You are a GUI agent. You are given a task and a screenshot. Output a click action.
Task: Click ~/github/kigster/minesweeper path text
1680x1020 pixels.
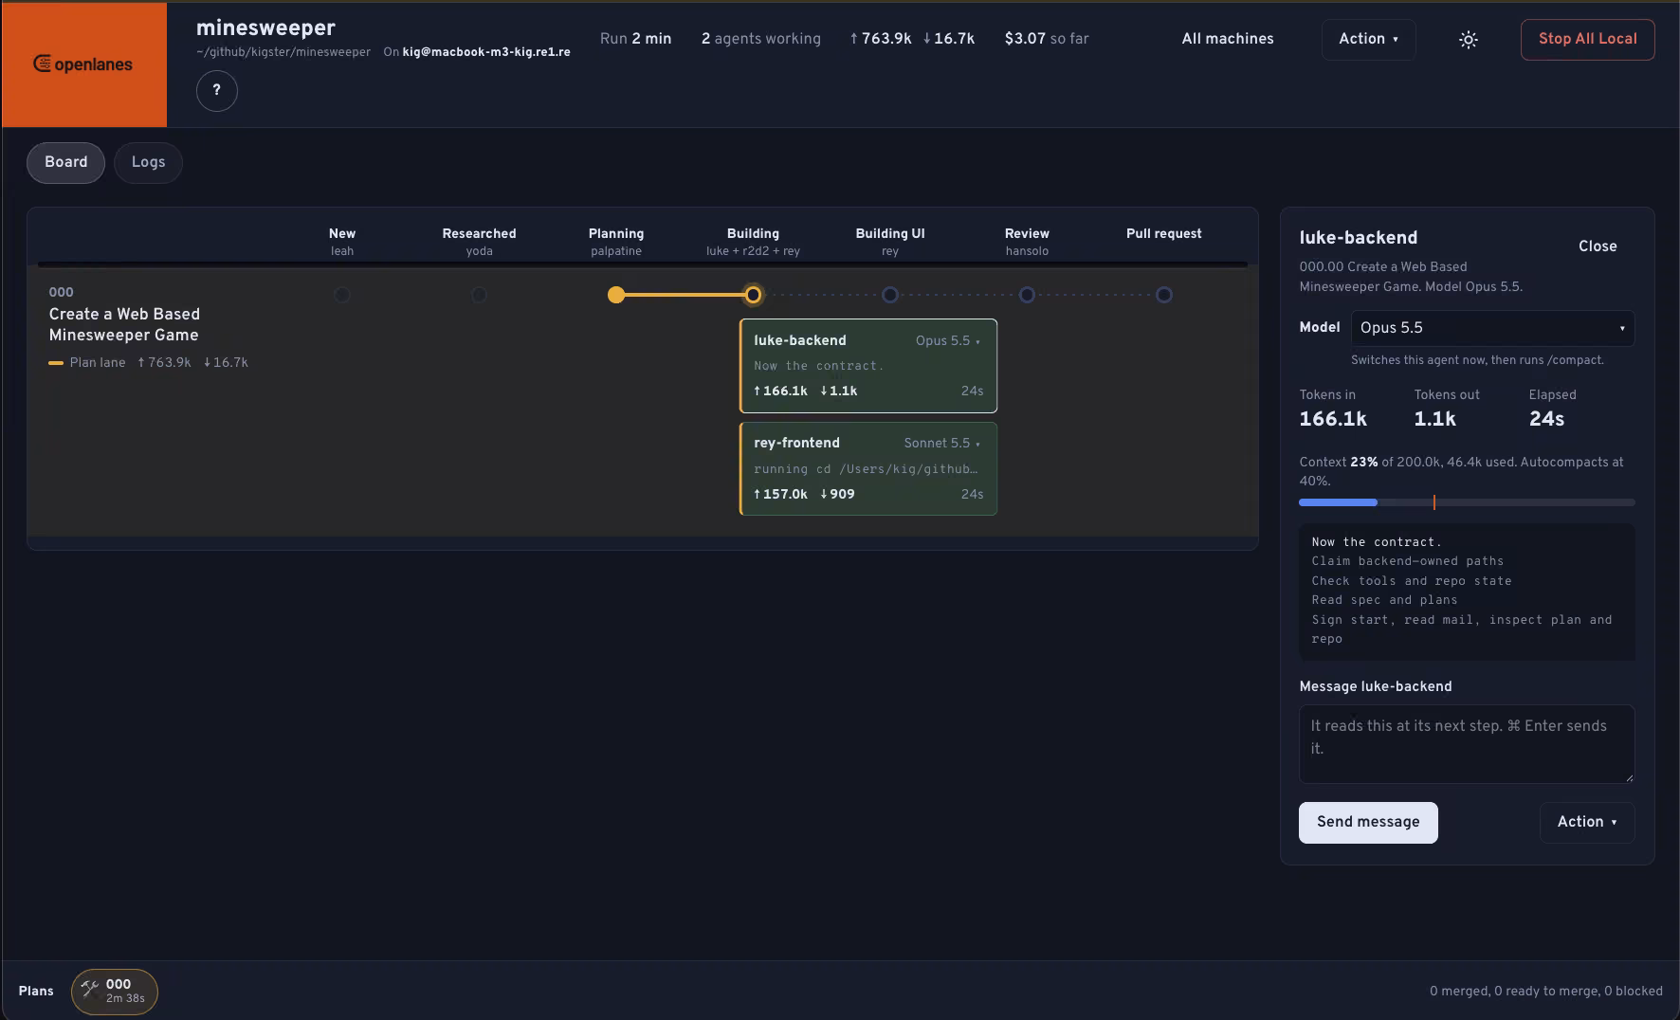[x=283, y=52]
